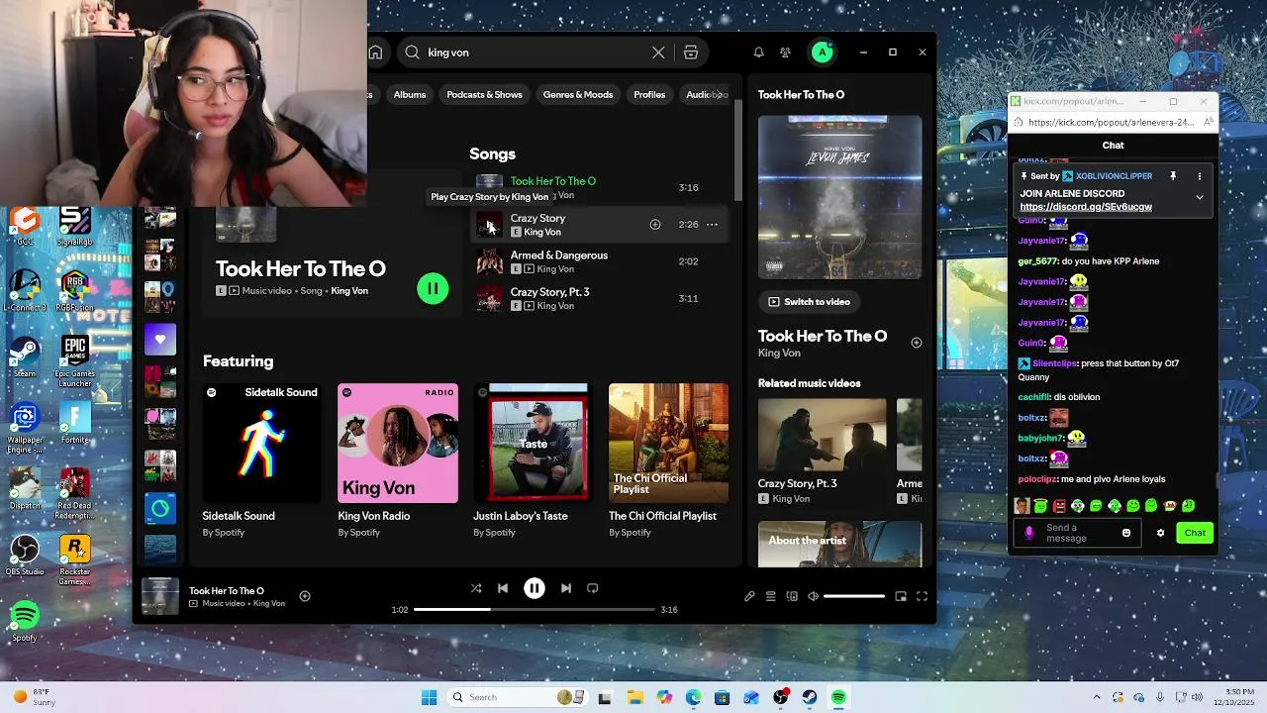1267x713 pixels.
Task: Open Justin Laboy's Taste playlist card
Action: coord(533,461)
